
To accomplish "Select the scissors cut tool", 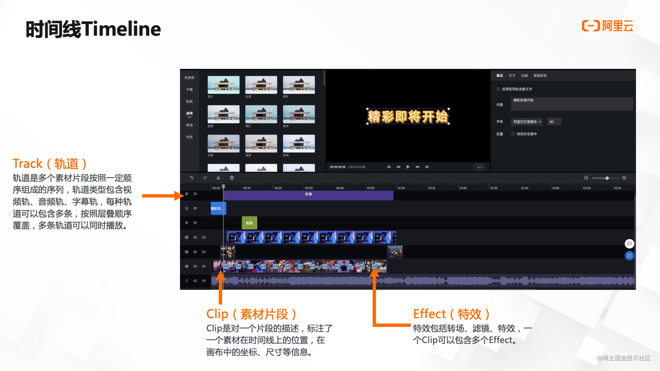I will click(x=218, y=178).
